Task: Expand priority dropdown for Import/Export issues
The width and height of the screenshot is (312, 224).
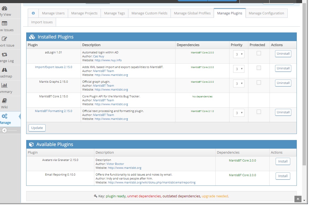Action: (239, 69)
